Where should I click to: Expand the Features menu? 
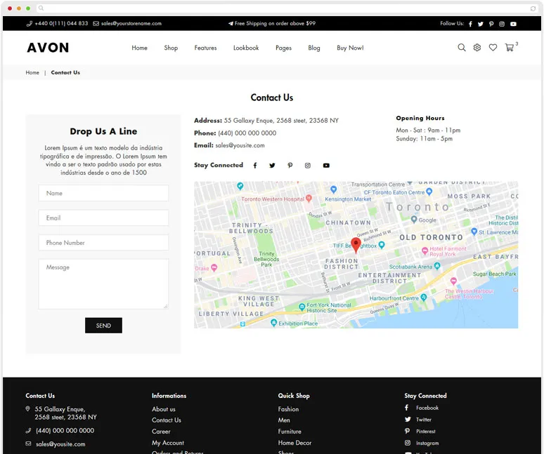(205, 48)
